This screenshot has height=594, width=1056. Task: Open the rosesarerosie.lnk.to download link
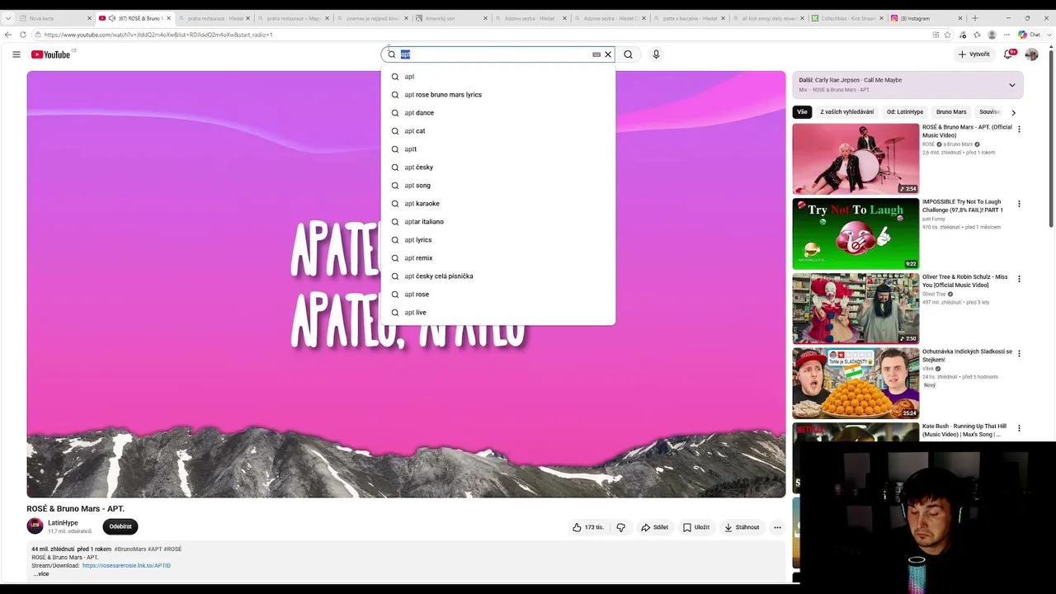(x=126, y=566)
